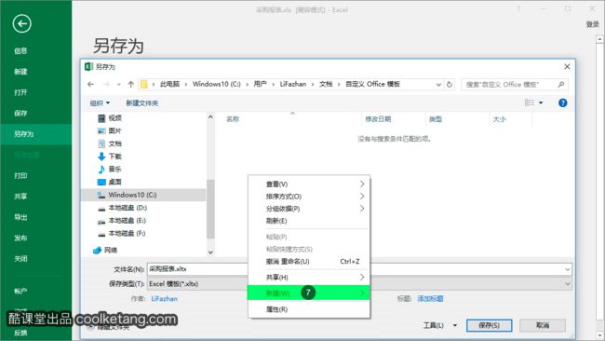Viewport: 605px width, 341px height.
Task: Click the 文件名 input field
Action: click(359, 269)
